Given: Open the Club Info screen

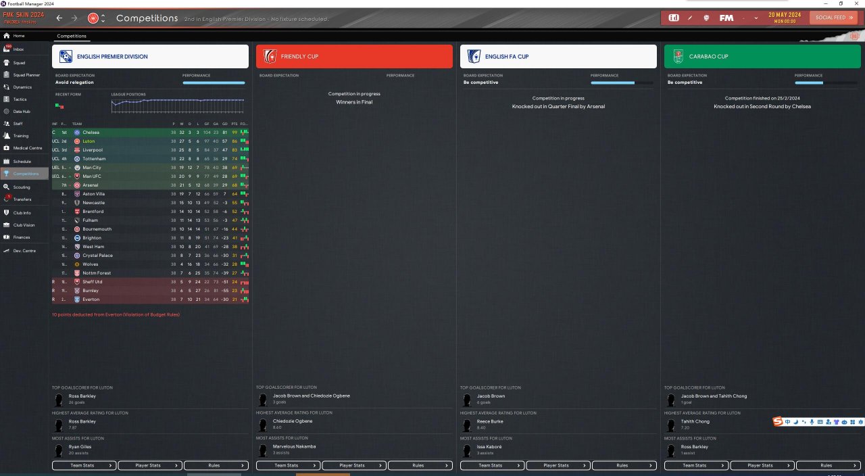Looking at the screenshot, I should 24,213.
